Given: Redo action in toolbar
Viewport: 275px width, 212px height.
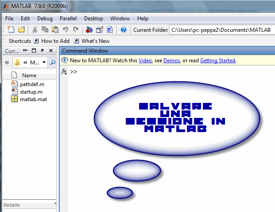Looking at the screenshot, I should click(76, 30).
